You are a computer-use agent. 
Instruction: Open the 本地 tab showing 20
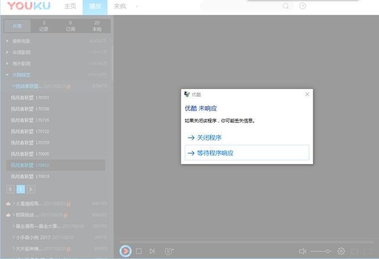[97, 26]
